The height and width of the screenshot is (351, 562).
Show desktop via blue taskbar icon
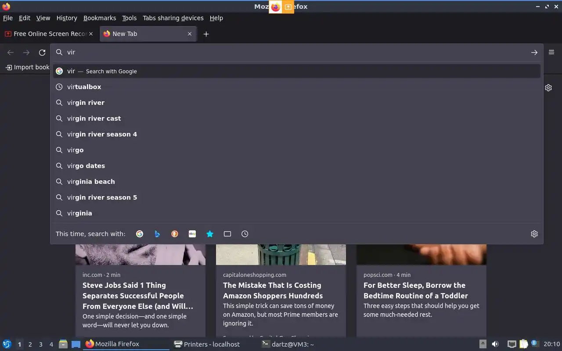click(x=76, y=344)
